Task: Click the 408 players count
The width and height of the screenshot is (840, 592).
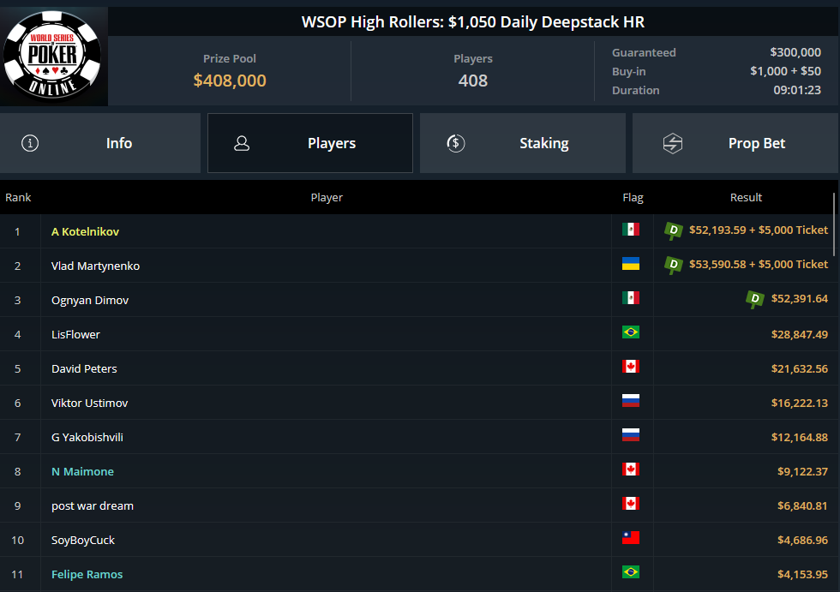Action: tap(473, 81)
